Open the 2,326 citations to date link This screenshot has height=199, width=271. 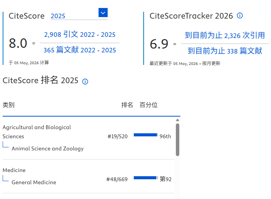coord(225,35)
